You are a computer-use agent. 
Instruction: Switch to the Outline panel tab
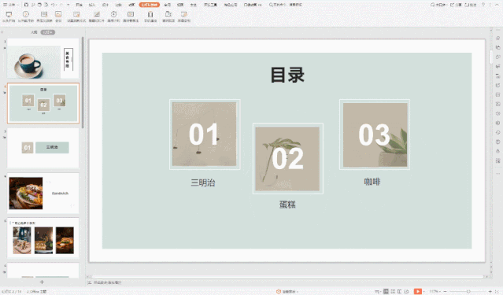[x=34, y=32]
